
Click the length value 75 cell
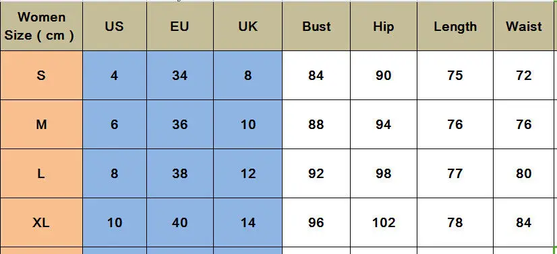click(x=455, y=75)
